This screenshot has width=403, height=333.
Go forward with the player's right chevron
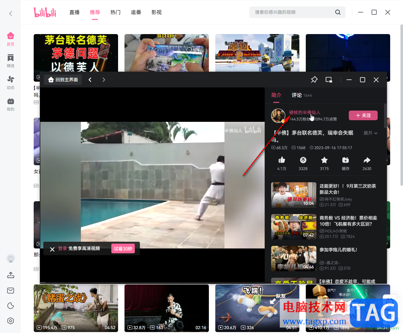click(104, 80)
